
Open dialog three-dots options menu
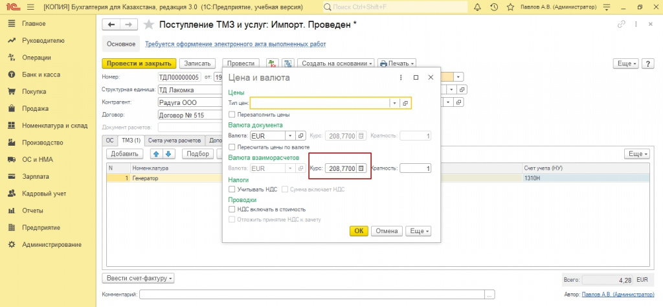coord(401,77)
